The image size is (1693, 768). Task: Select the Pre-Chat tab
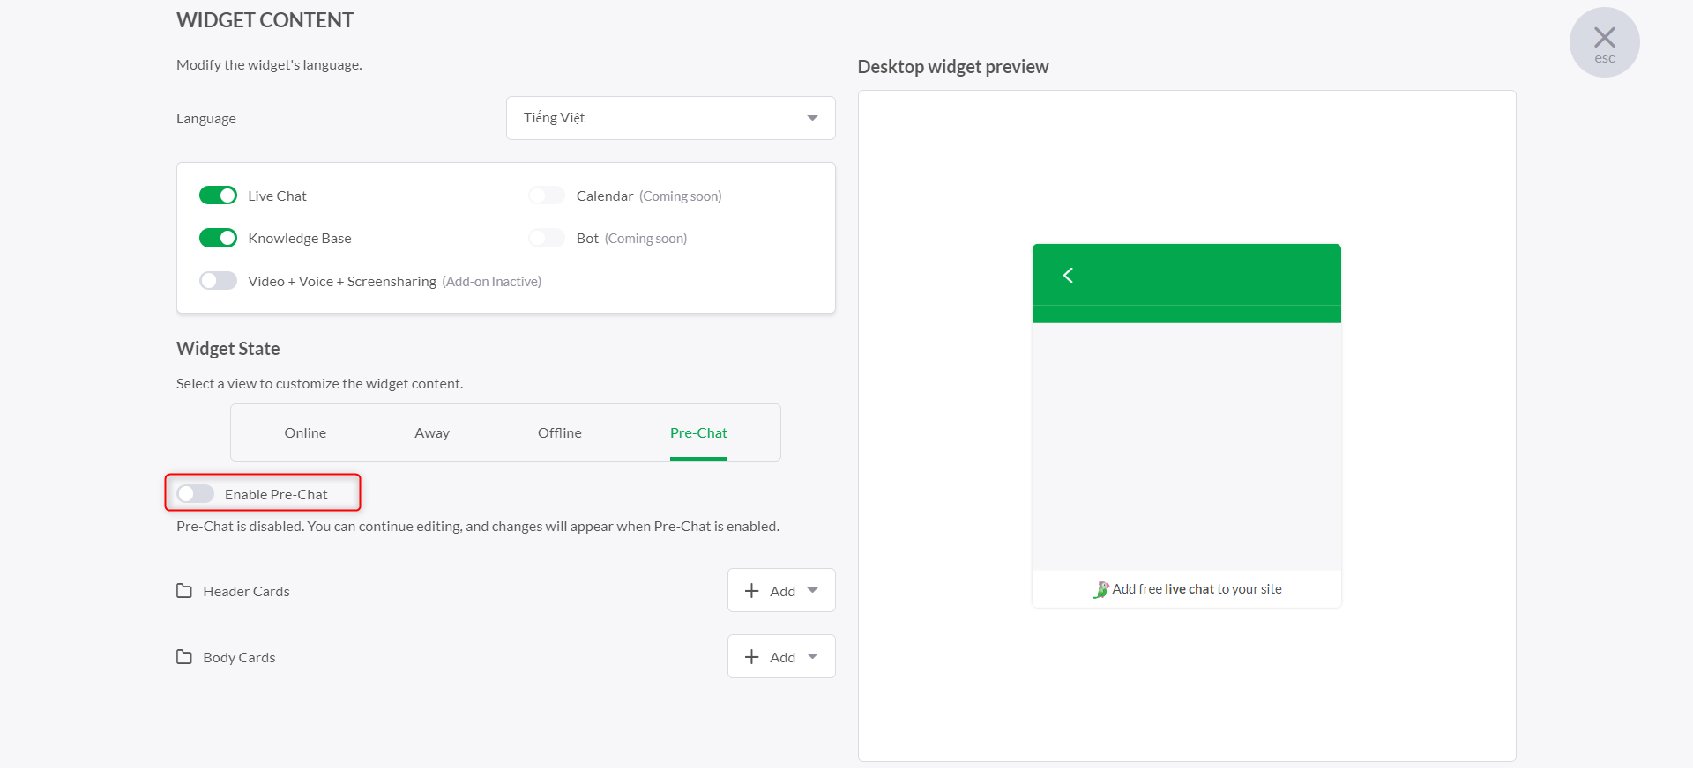698,432
